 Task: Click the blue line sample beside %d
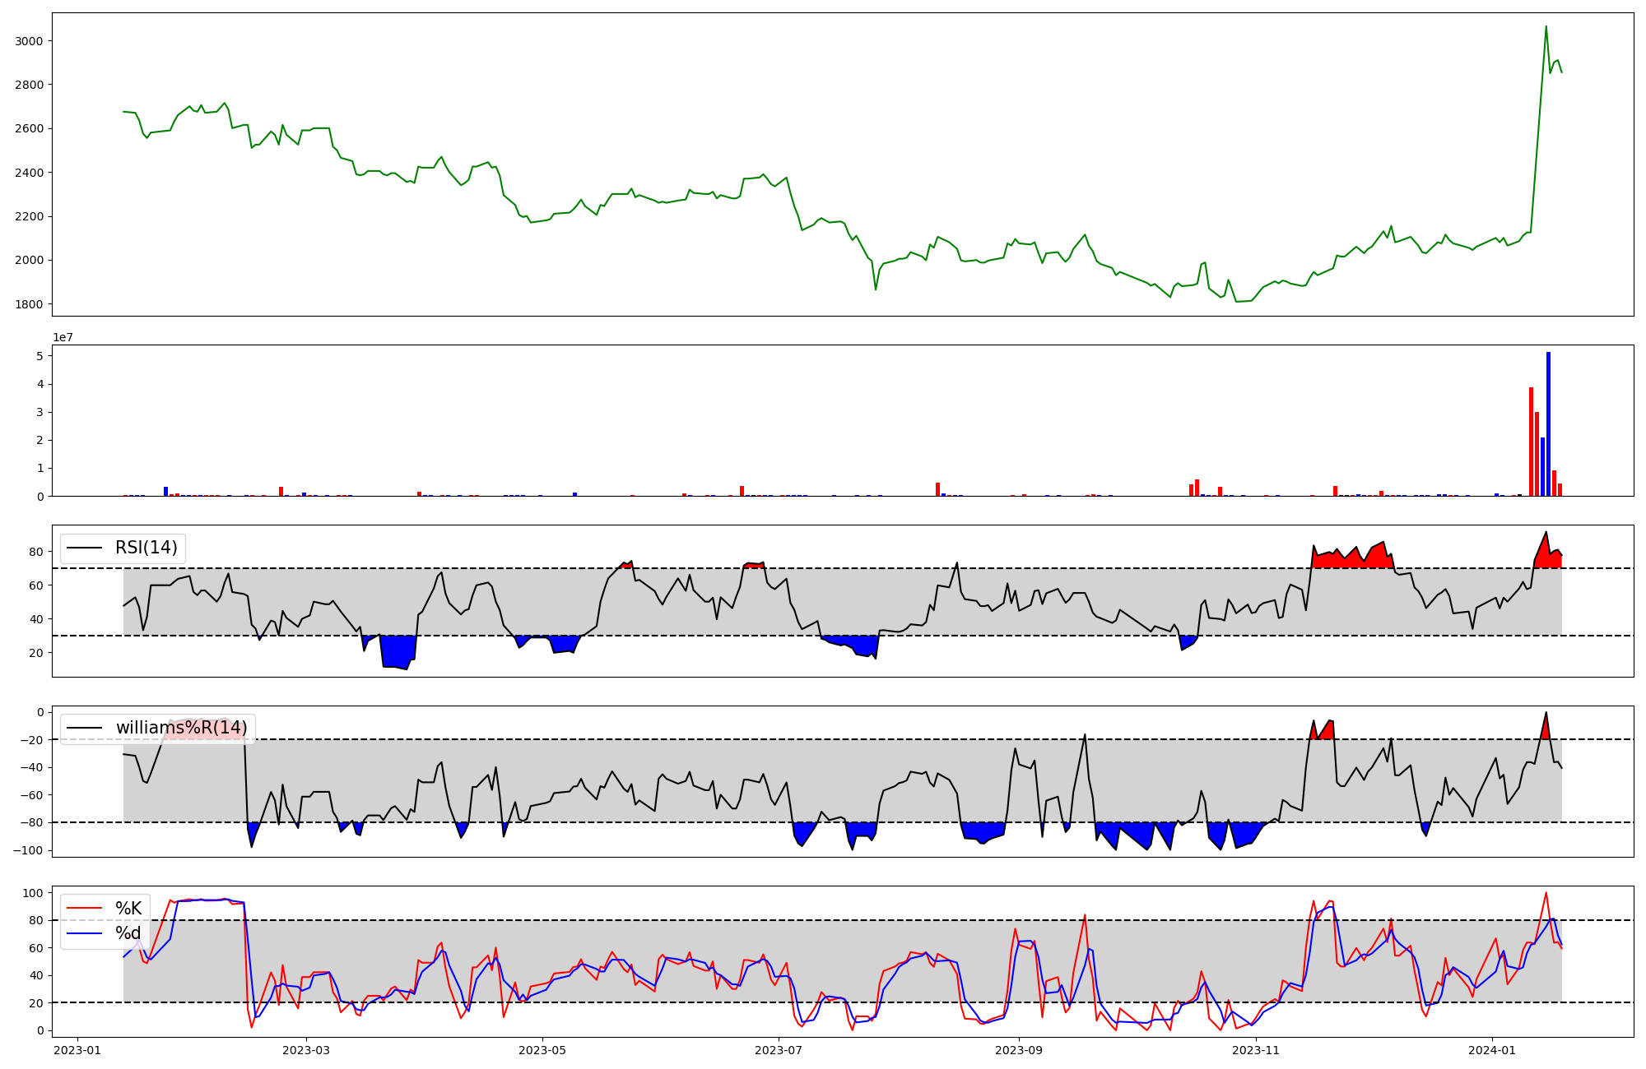(x=85, y=933)
